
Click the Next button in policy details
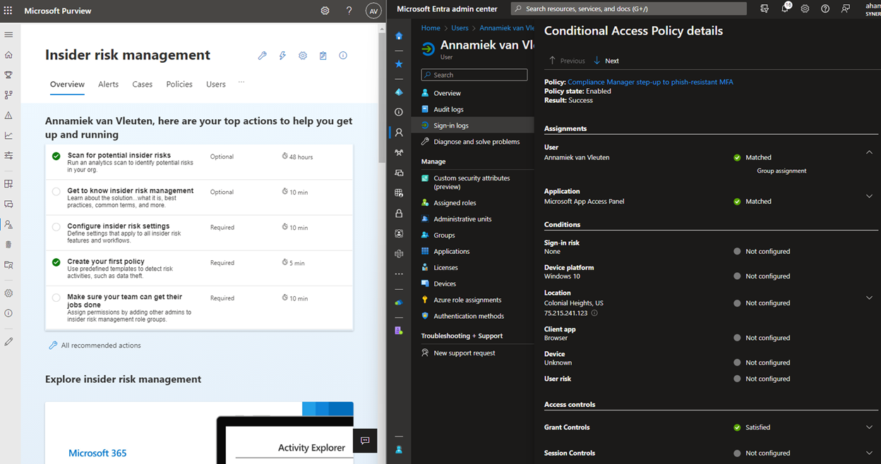pos(606,61)
